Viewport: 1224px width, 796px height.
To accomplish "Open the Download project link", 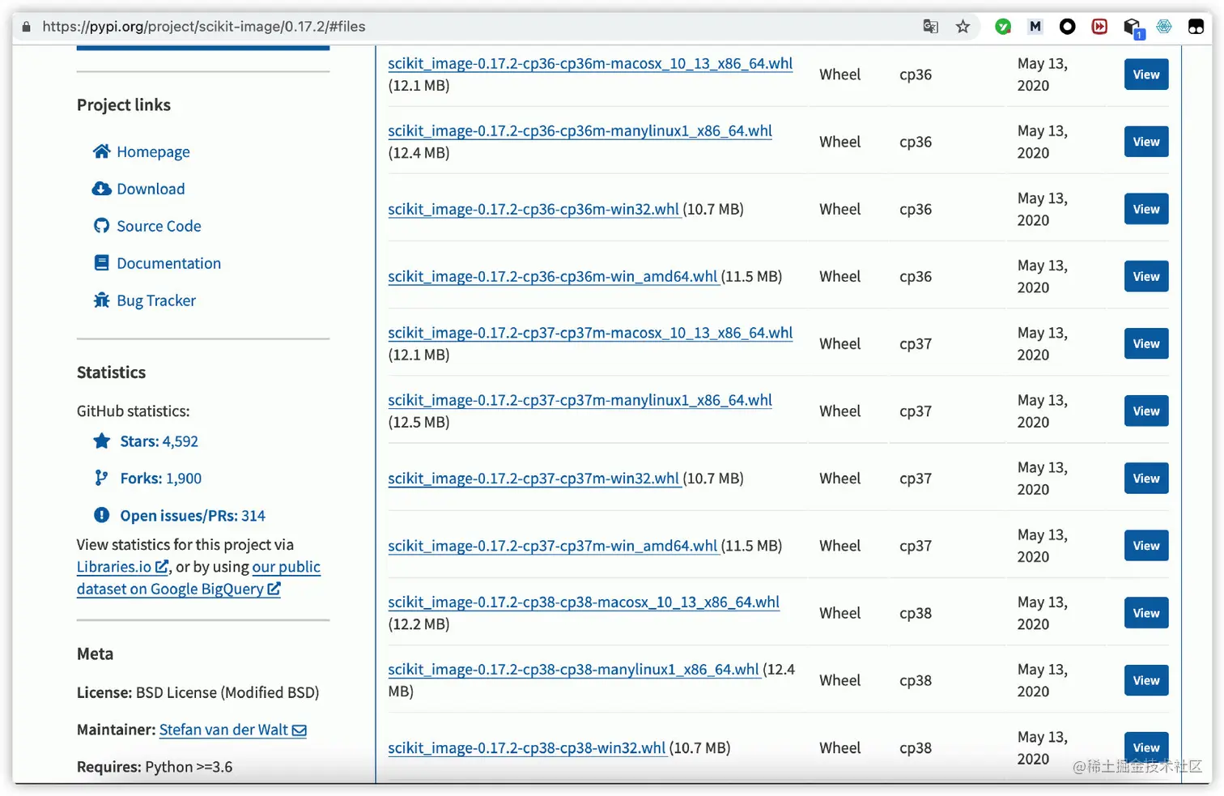I will [x=151, y=189].
